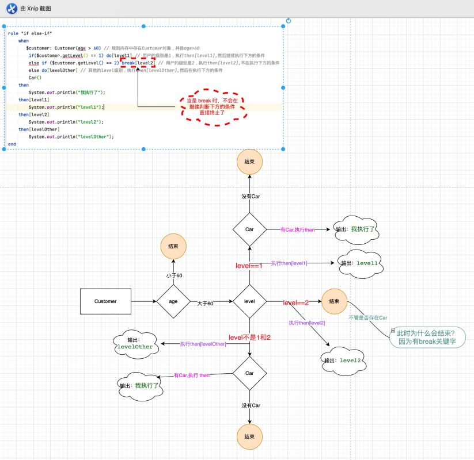
Task: Click the small collapse icon on the break callout
Action: coord(393,331)
